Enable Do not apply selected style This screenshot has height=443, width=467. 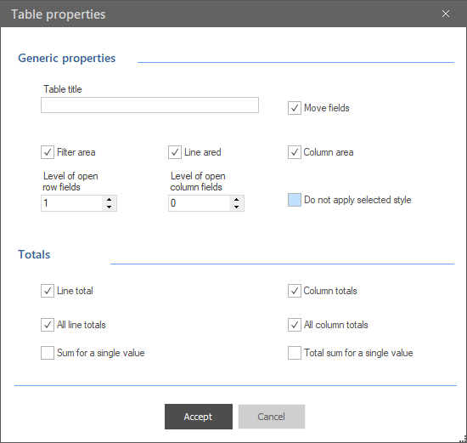point(295,200)
